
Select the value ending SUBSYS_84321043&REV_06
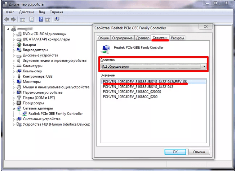point(153,81)
